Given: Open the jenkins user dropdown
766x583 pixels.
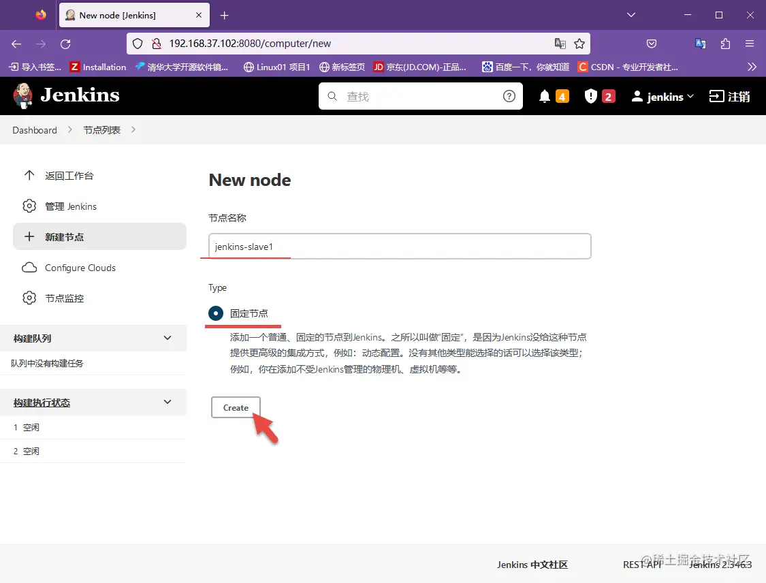Looking at the screenshot, I should [x=663, y=97].
